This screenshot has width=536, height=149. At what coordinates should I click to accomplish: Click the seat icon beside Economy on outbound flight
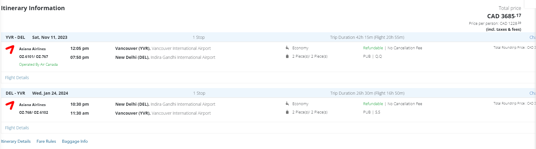coord(287,48)
